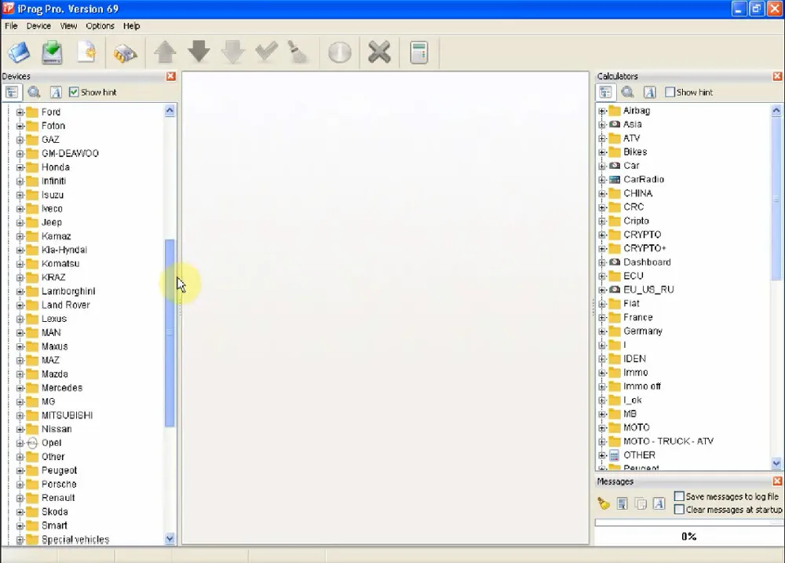This screenshot has height=563, width=785.
Task: Click the round gray disc toolbar icon
Action: [x=339, y=53]
